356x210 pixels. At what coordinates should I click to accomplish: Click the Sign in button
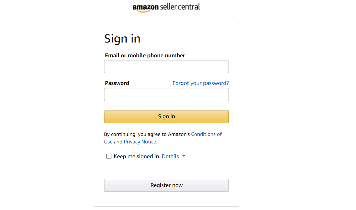pos(166,116)
